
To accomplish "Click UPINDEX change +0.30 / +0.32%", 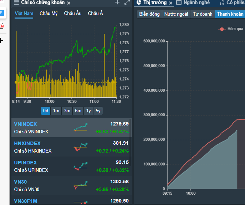I will point(112,170).
